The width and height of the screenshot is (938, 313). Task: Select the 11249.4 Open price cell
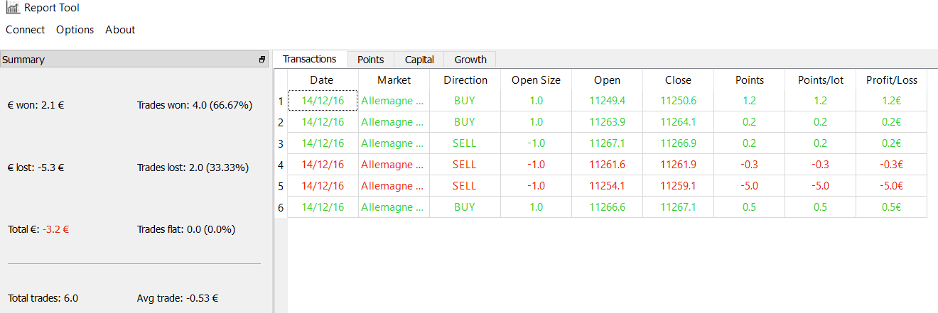(607, 101)
